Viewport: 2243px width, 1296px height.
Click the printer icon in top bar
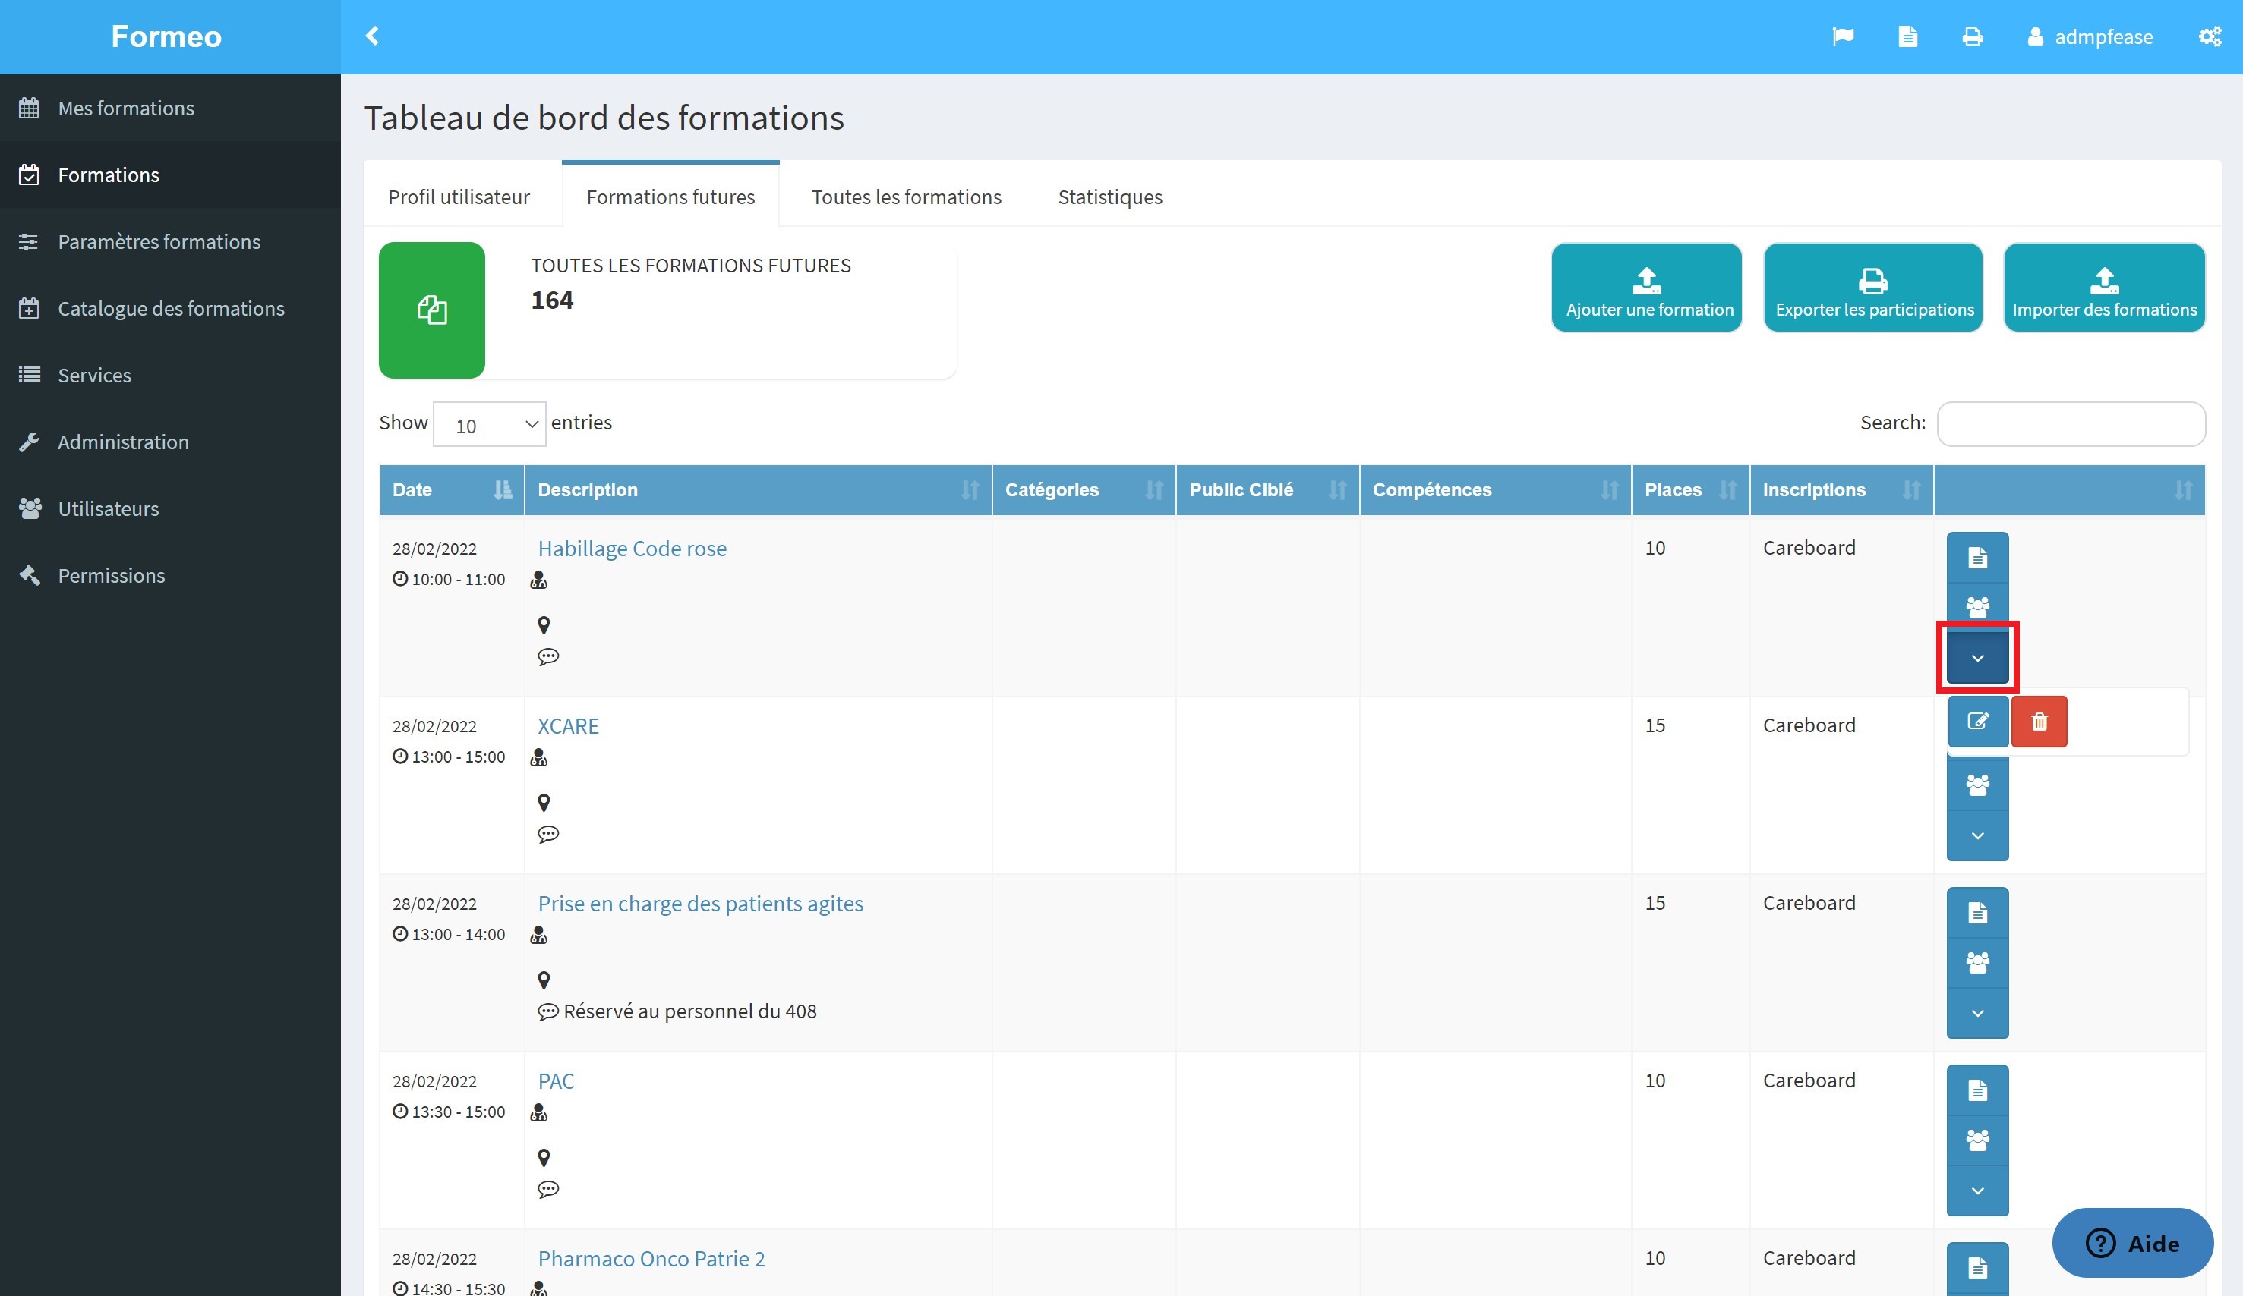(1973, 36)
